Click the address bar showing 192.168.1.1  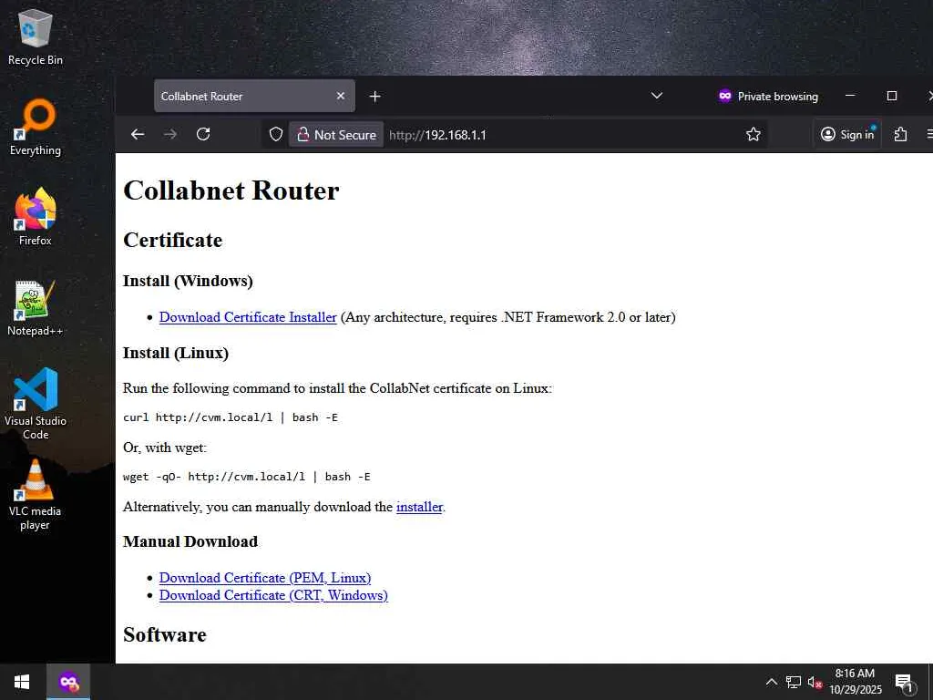559,135
